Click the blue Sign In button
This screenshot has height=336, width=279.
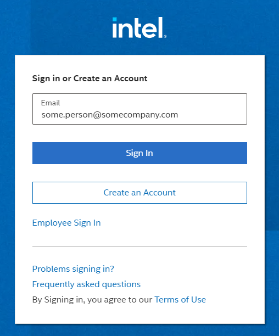[139, 153]
